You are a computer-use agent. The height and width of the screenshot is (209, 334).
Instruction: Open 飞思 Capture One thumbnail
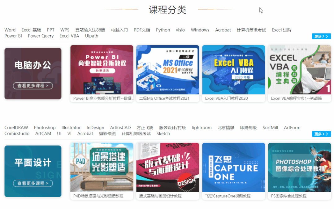click(233, 167)
